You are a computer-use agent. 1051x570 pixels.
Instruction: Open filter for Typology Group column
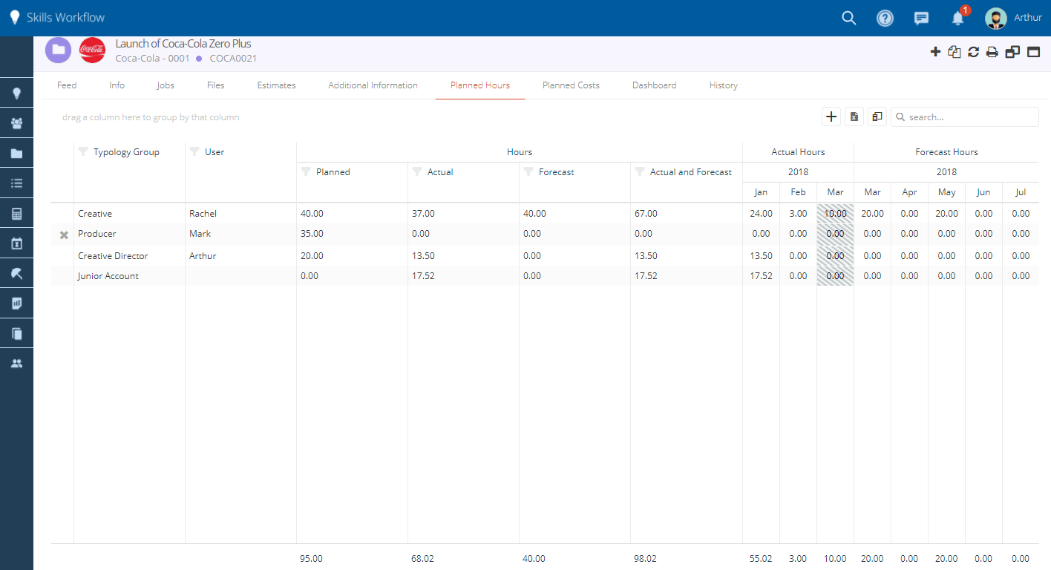point(83,152)
